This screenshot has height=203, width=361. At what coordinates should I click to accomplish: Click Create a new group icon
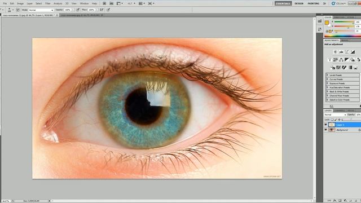(x=350, y=201)
